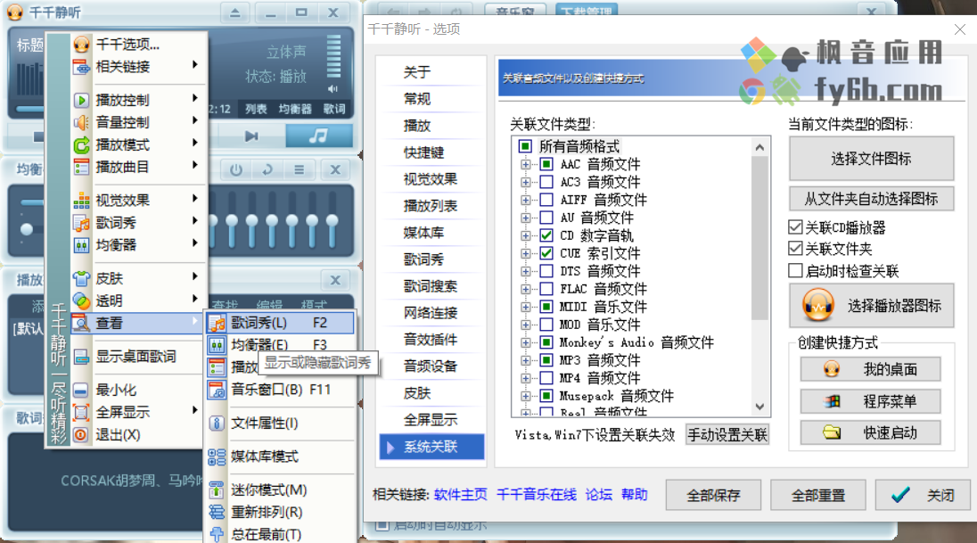This screenshot has width=977, height=543.
Task: Select 系统关联 in options sidebar
Action: [431, 447]
